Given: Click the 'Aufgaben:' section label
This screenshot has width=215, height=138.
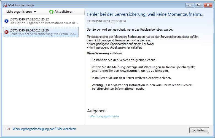Looking at the screenshot, I should pyautogui.click(x=97, y=111).
